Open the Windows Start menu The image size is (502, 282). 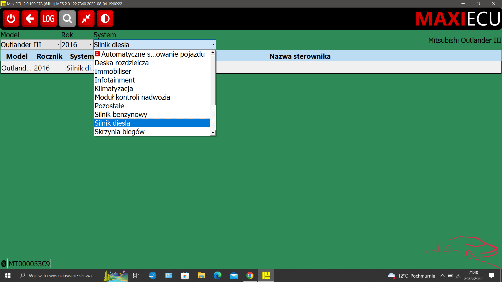pos(8,275)
